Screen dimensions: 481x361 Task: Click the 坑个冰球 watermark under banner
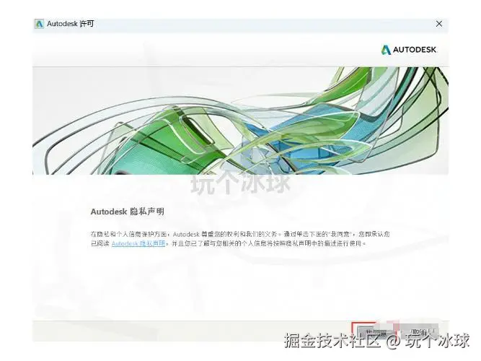click(241, 183)
